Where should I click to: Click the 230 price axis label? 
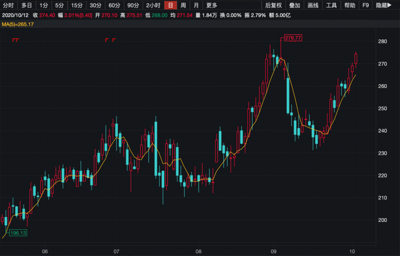pos(382,153)
